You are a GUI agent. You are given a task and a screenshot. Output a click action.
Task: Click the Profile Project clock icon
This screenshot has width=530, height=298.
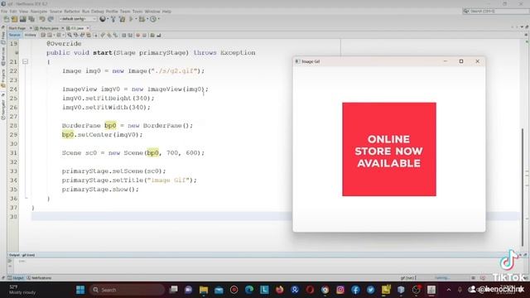pyautogui.click(x=153, y=19)
